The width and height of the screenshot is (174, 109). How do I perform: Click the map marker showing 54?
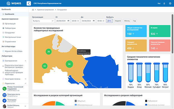(69, 64)
